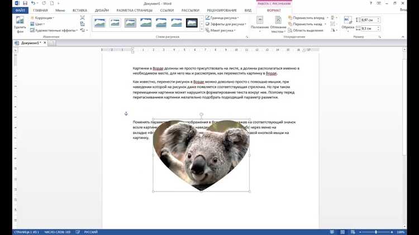Open the ФАЙЛ menu tab
This screenshot has width=419, height=235.
coord(20,11)
